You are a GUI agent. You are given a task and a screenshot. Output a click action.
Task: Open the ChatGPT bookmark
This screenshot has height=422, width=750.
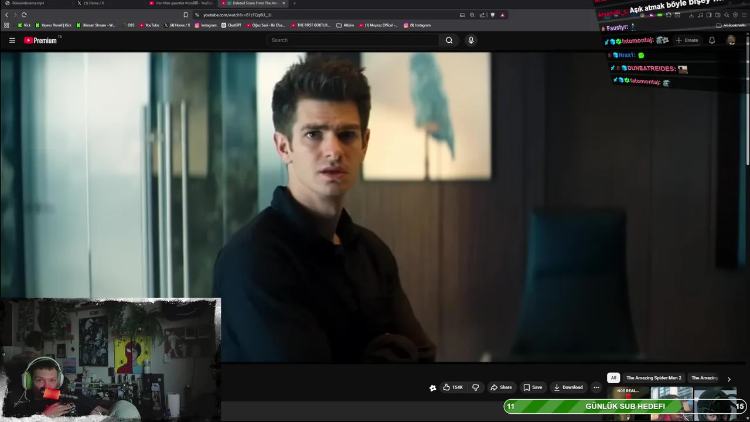click(x=231, y=25)
